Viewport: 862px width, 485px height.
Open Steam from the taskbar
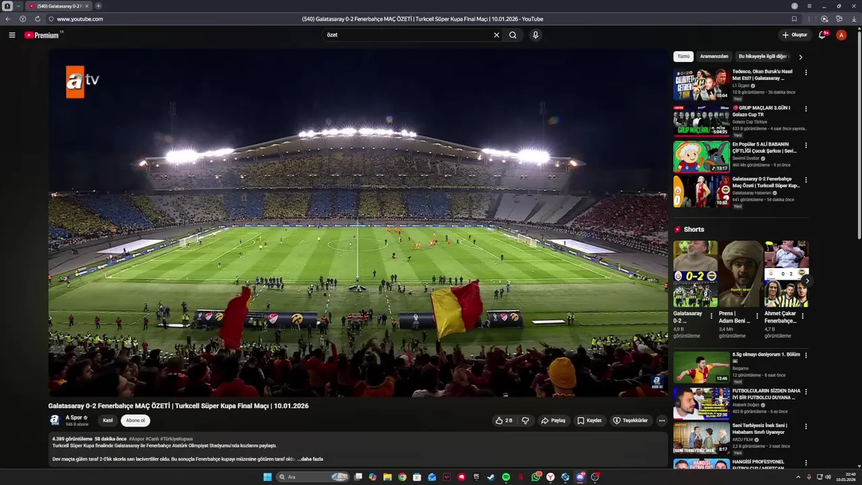491,477
